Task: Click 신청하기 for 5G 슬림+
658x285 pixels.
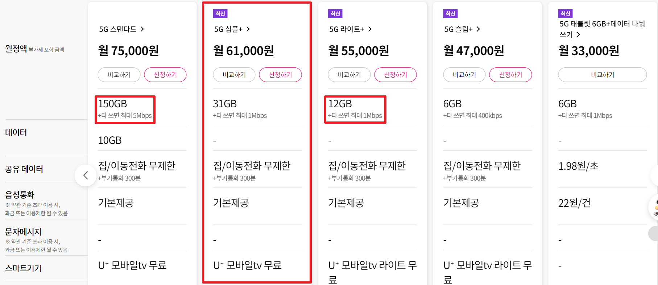Action: point(510,74)
